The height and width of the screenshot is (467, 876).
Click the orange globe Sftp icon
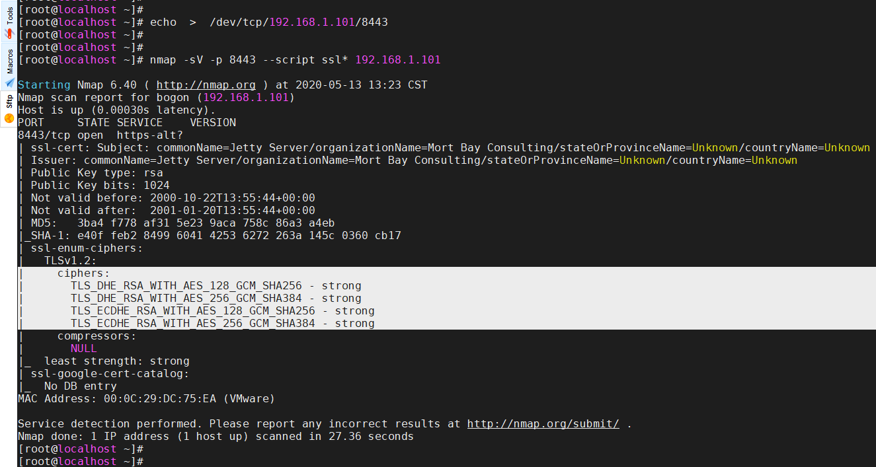pos(9,118)
